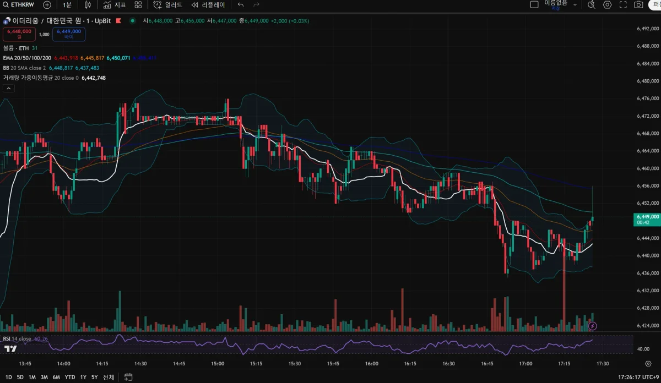
Task: Create an alert with 얼러트 button
Action: pyautogui.click(x=167, y=4)
